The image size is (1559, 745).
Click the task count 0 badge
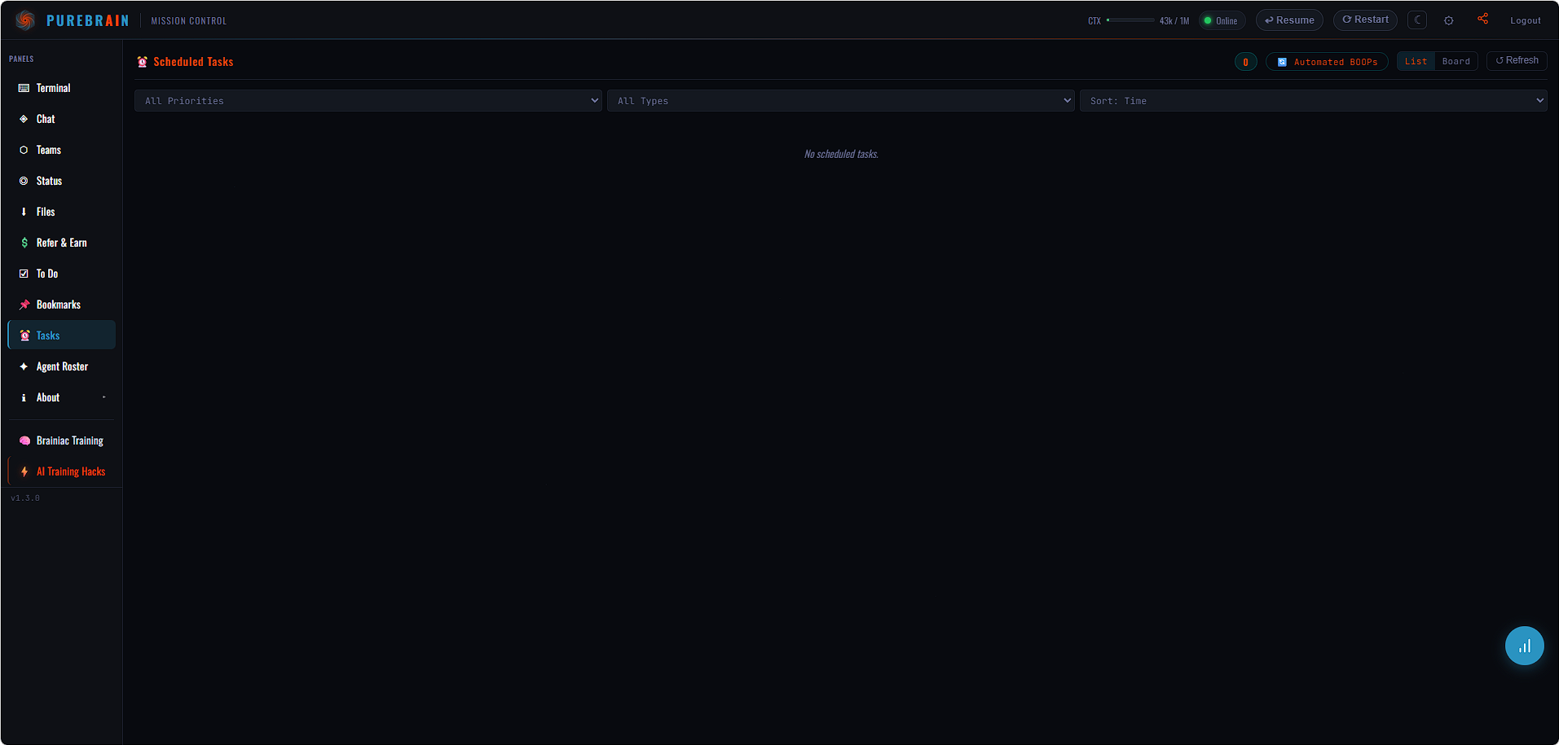[1245, 62]
